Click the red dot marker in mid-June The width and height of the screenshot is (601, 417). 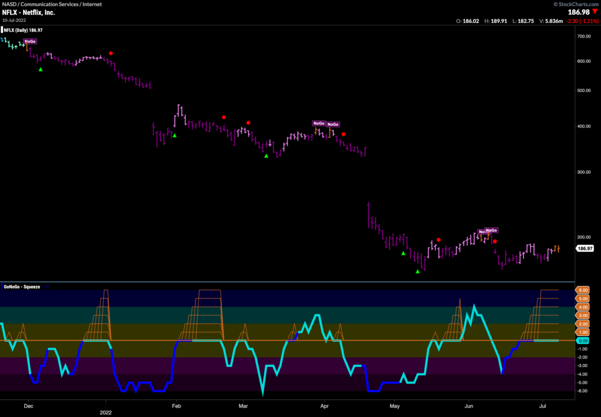[495, 241]
